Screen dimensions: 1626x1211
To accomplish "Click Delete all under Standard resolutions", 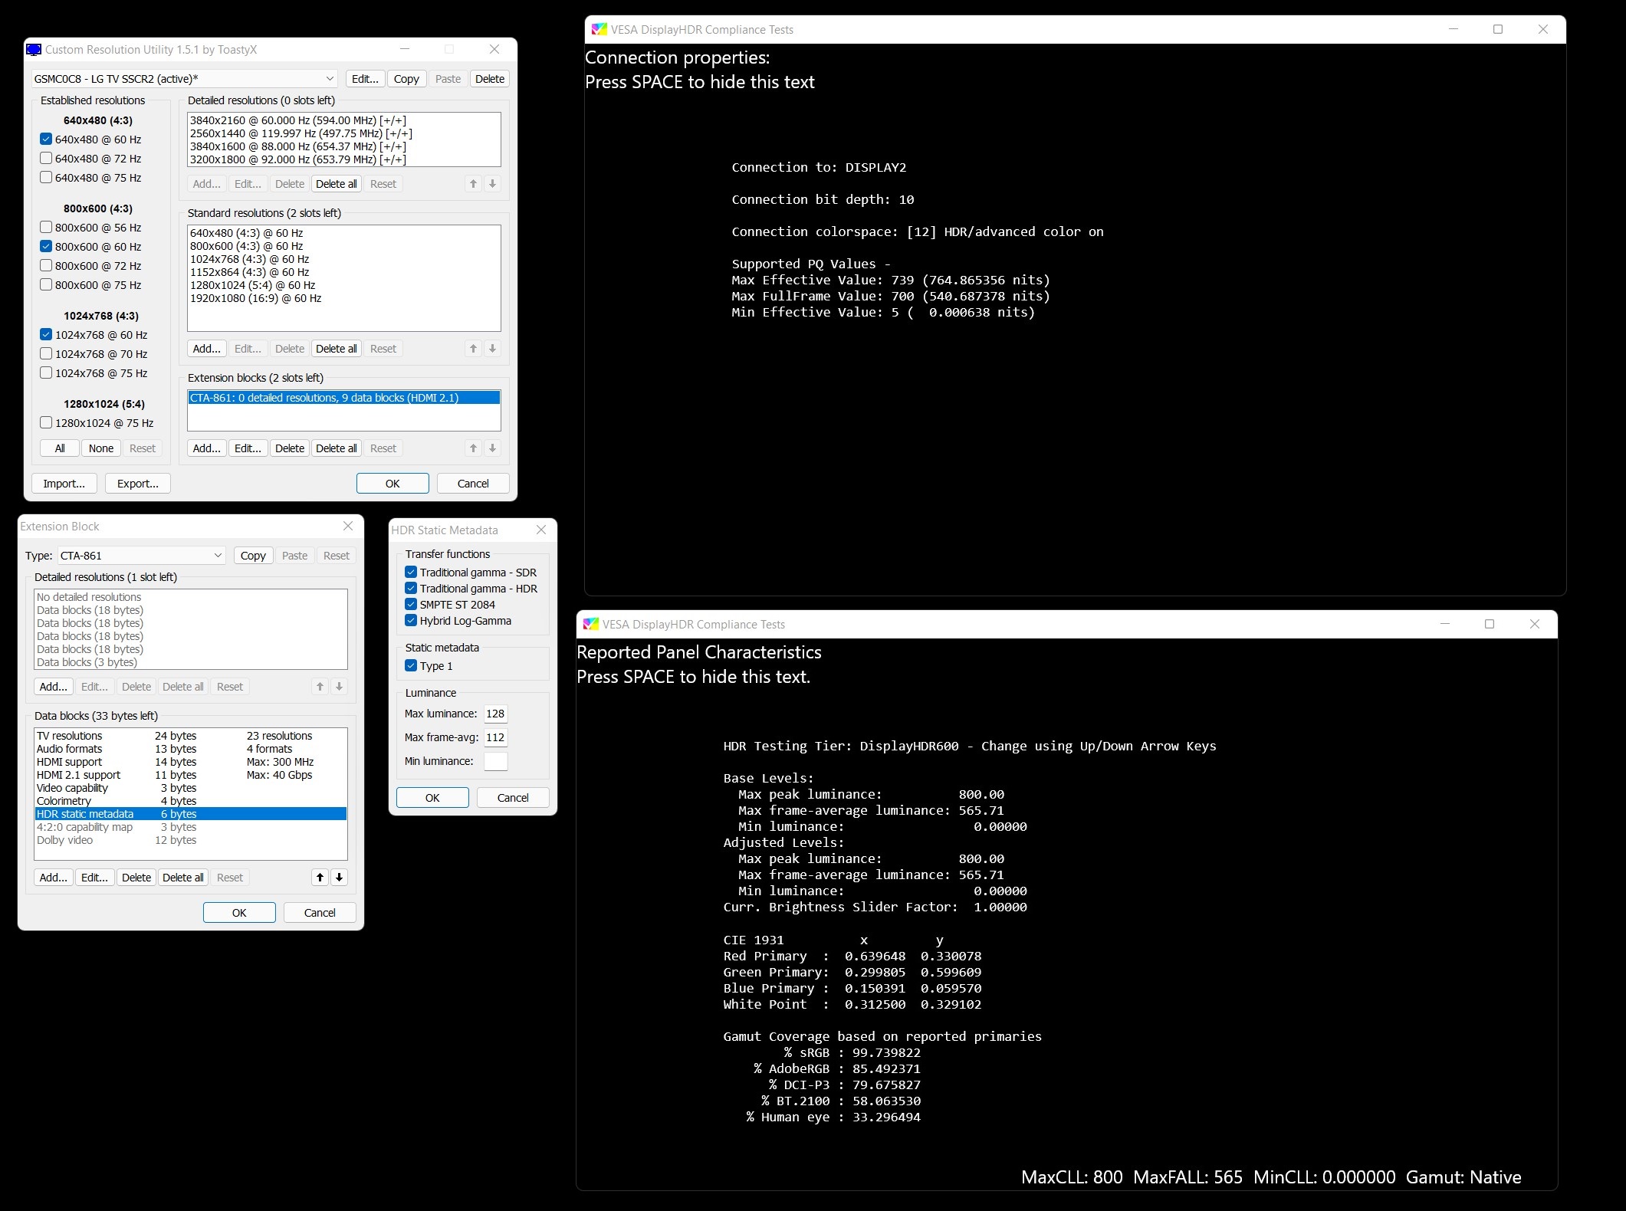I will (x=337, y=349).
